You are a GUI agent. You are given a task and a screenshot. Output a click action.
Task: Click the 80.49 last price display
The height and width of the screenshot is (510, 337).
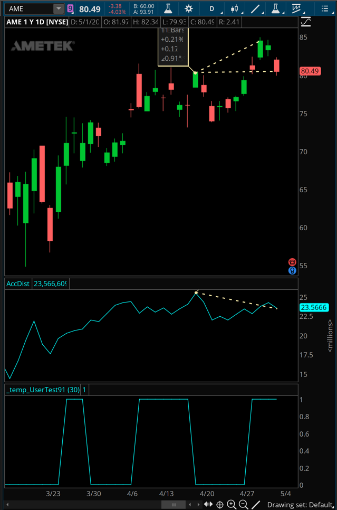pyautogui.click(x=90, y=9)
